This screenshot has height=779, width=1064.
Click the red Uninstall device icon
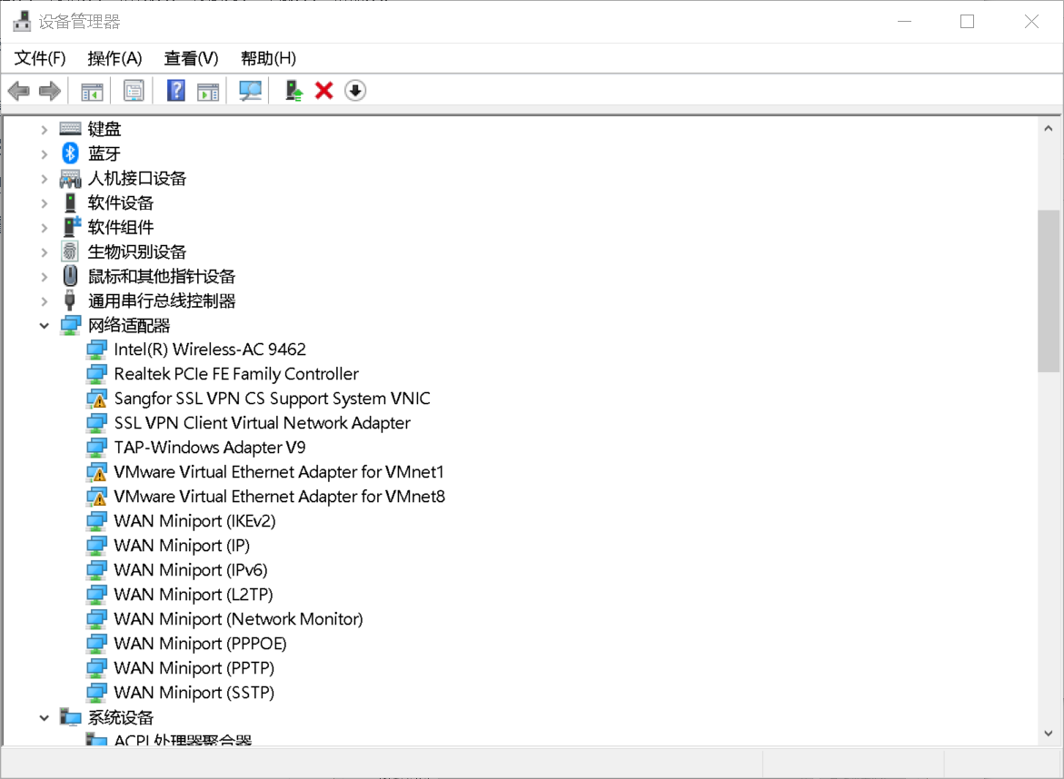pos(323,90)
